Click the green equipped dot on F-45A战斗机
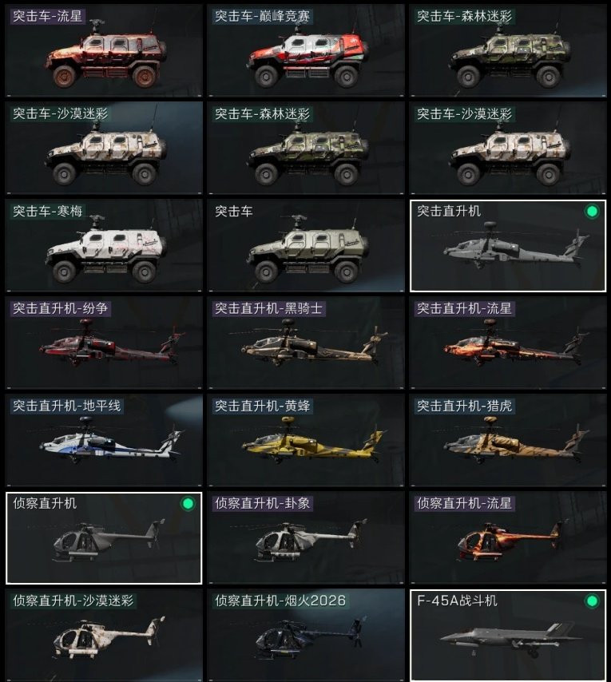The width and height of the screenshot is (611, 682). click(x=591, y=601)
